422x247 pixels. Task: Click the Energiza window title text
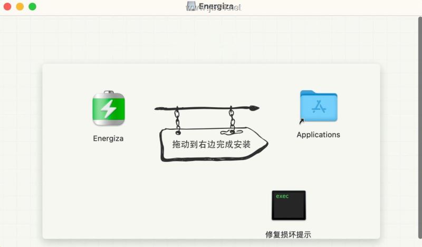(x=216, y=6)
